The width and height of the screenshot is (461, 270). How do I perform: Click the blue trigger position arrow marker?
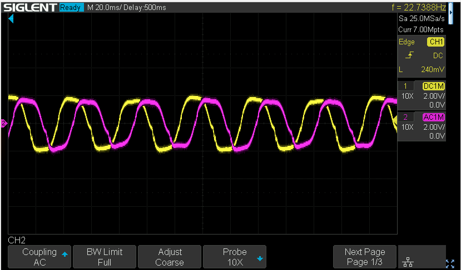click(x=11, y=19)
